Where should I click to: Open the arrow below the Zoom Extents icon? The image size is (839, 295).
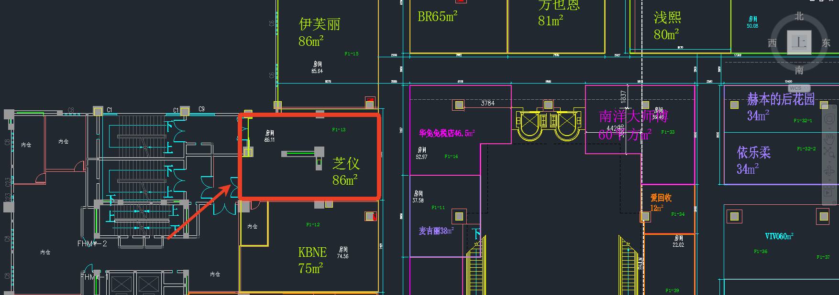[830, 161]
